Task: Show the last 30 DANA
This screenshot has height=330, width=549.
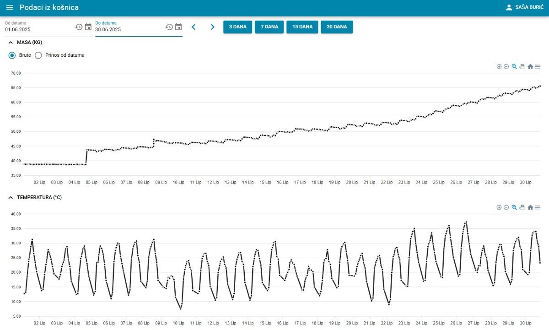Action: 337,27
